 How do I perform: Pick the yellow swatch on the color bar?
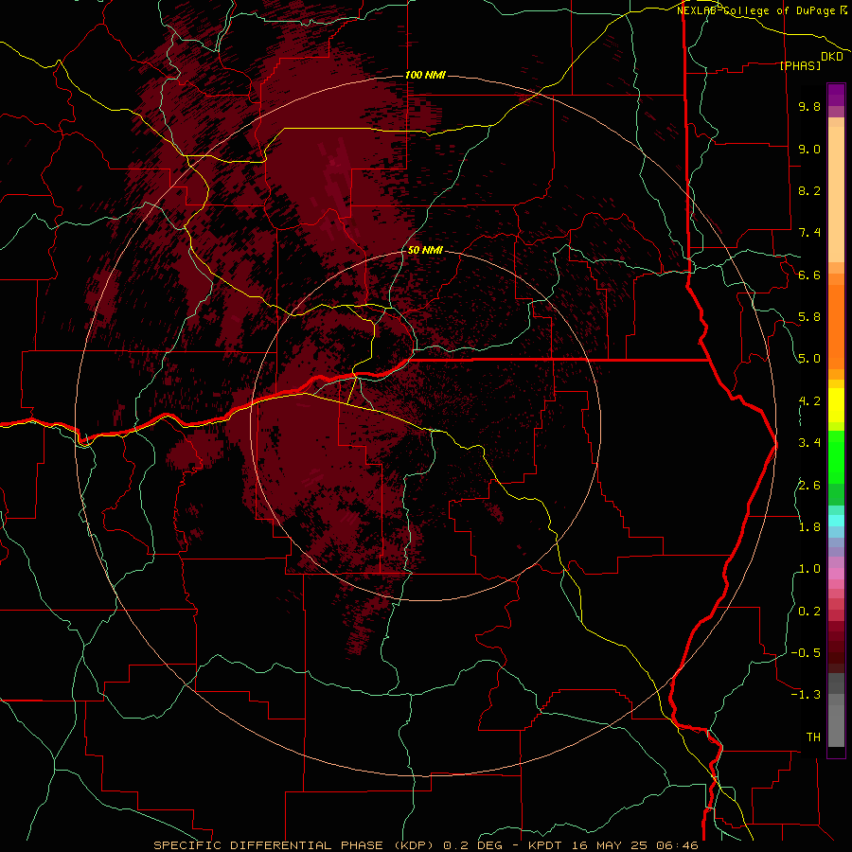(836, 405)
